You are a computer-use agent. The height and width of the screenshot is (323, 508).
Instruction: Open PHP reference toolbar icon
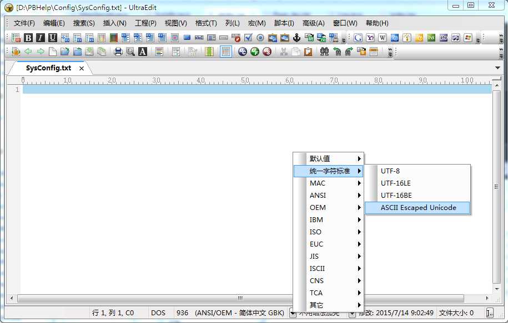click(444, 38)
